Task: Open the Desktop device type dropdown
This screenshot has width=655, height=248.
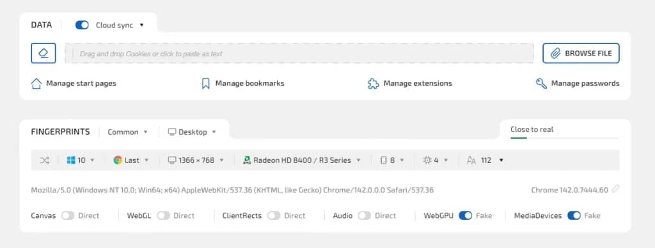Action: (x=192, y=132)
